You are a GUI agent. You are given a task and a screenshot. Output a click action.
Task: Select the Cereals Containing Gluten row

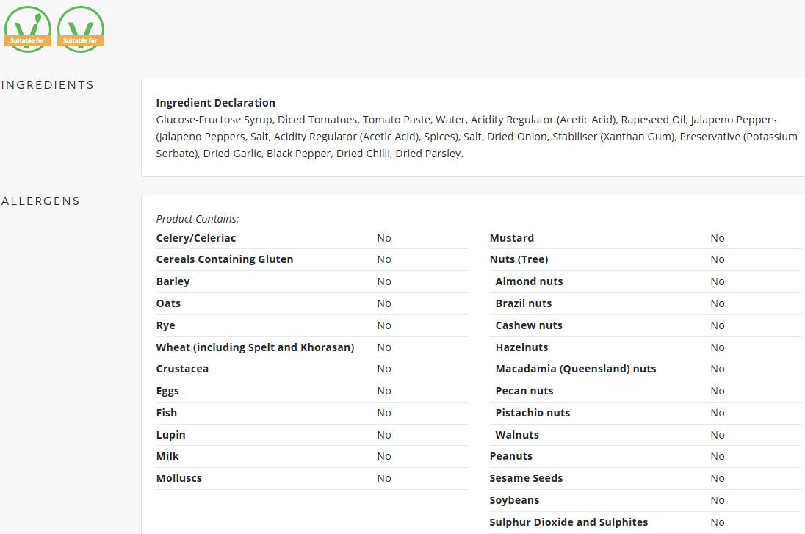tap(311, 259)
